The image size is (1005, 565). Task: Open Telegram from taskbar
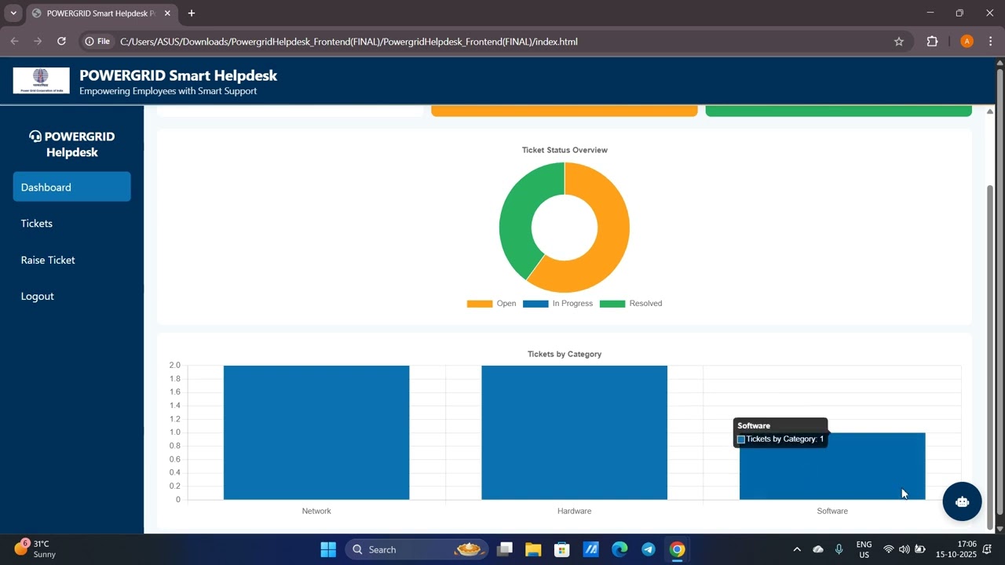[649, 549]
